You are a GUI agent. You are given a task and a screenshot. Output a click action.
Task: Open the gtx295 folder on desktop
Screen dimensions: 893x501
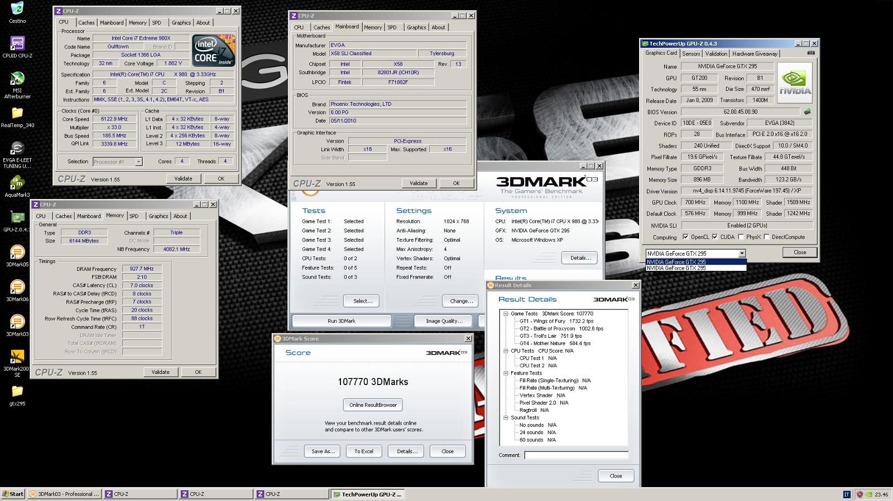(x=17, y=392)
